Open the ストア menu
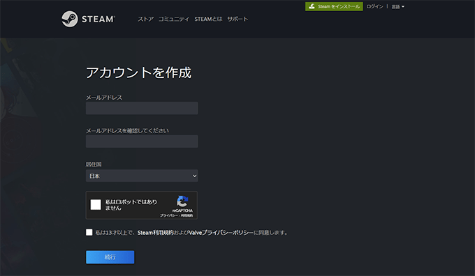 pyautogui.click(x=146, y=19)
